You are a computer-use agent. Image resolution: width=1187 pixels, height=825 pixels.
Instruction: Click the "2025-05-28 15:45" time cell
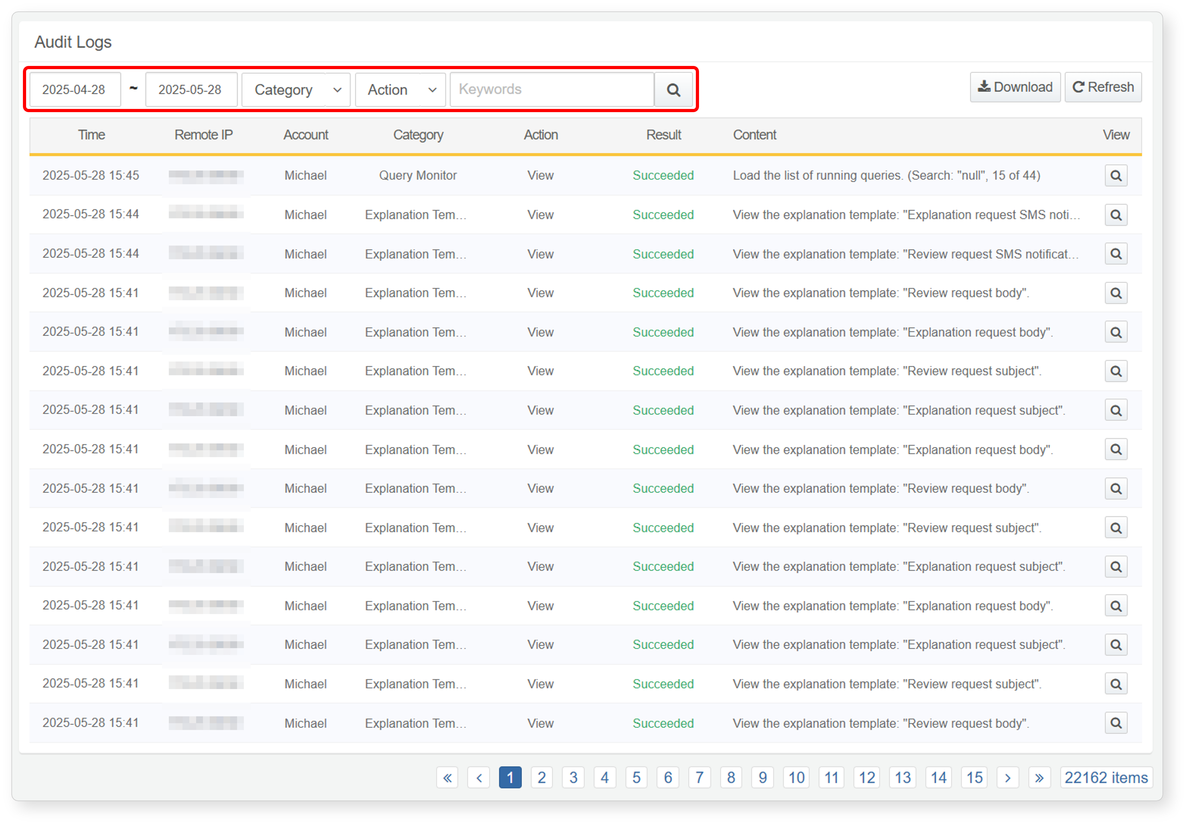[91, 175]
